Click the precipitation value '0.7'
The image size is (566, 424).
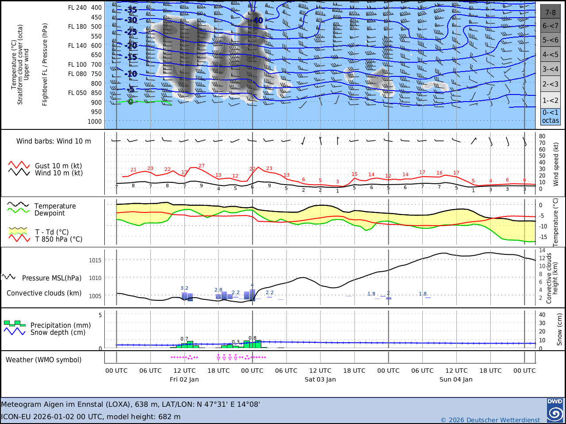184,339
